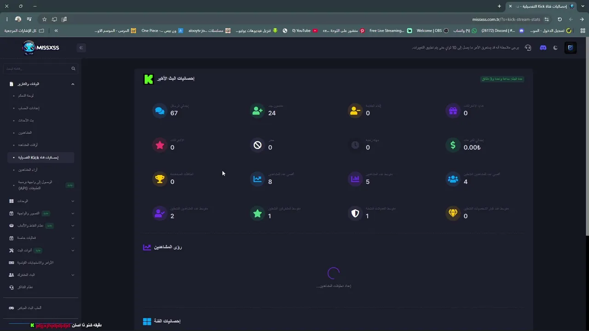The width and height of the screenshot is (589, 331).
Task: Open the Free Live Streaming bookmark
Action: pos(390,31)
